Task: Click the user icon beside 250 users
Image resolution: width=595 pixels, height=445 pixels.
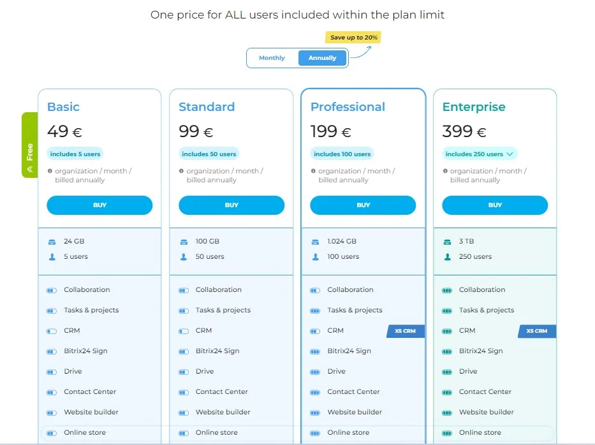Action: 448,257
